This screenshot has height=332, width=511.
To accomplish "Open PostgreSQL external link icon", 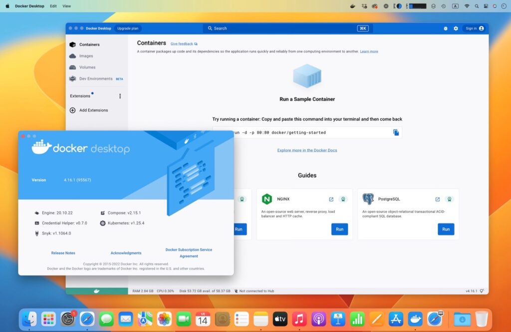I will click(438, 199).
